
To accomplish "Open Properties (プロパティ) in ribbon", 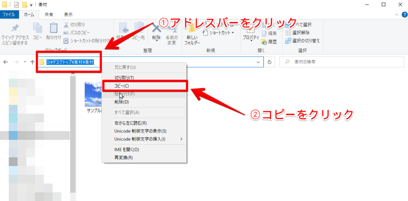I will pos(251,33).
